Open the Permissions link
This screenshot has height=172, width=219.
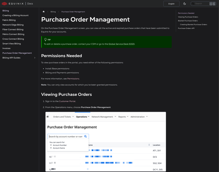point(73,79)
